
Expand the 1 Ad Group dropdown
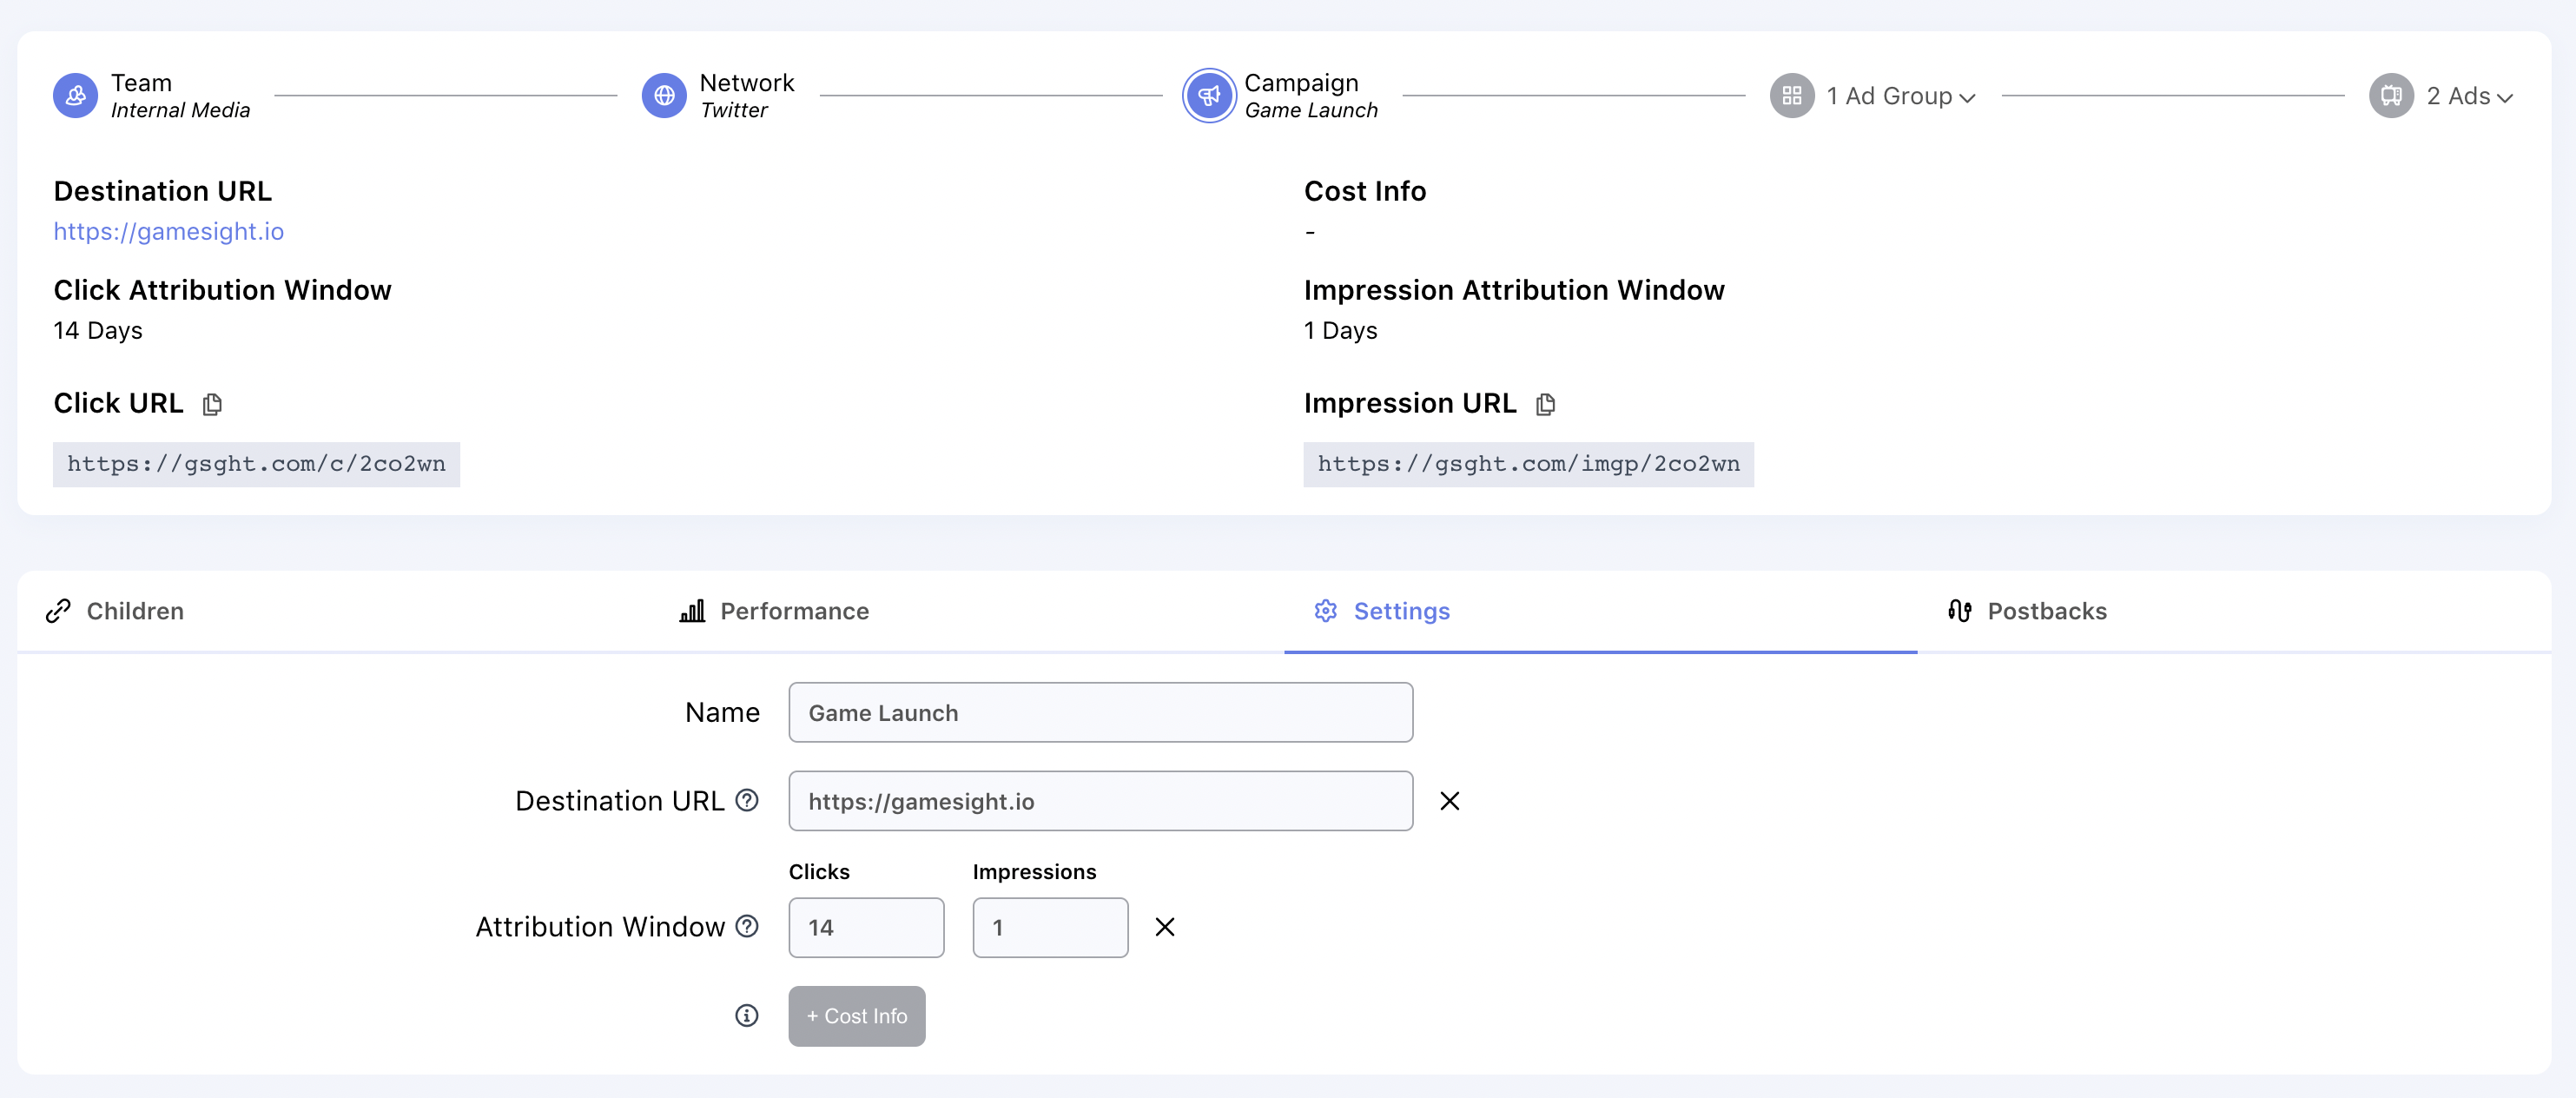point(1901,97)
